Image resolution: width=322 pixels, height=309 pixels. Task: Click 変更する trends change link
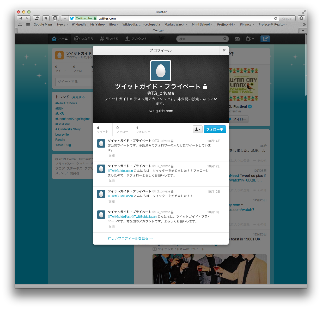(78, 97)
